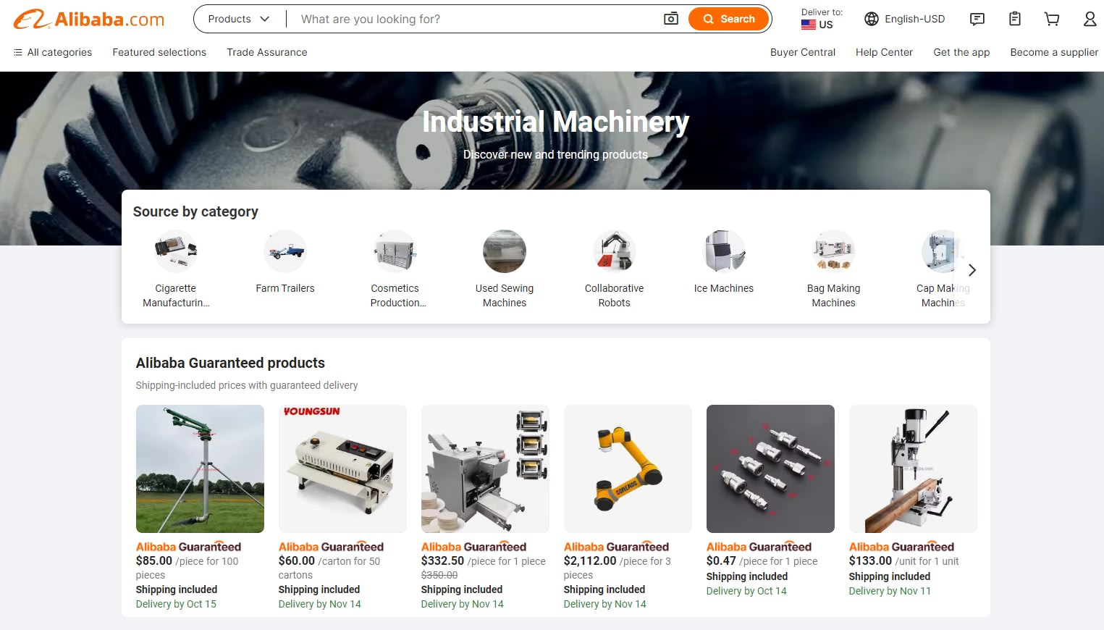Image resolution: width=1104 pixels, height=630 pixels.
Task: Open the Youngsun sealing machine thumbnail
Action: click(342, 469)
